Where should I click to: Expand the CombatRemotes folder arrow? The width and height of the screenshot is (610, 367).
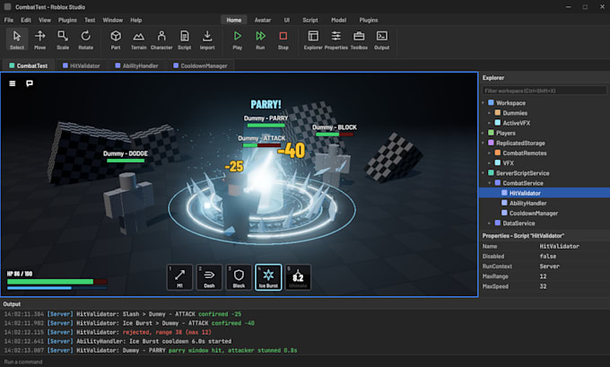[490, 153]
